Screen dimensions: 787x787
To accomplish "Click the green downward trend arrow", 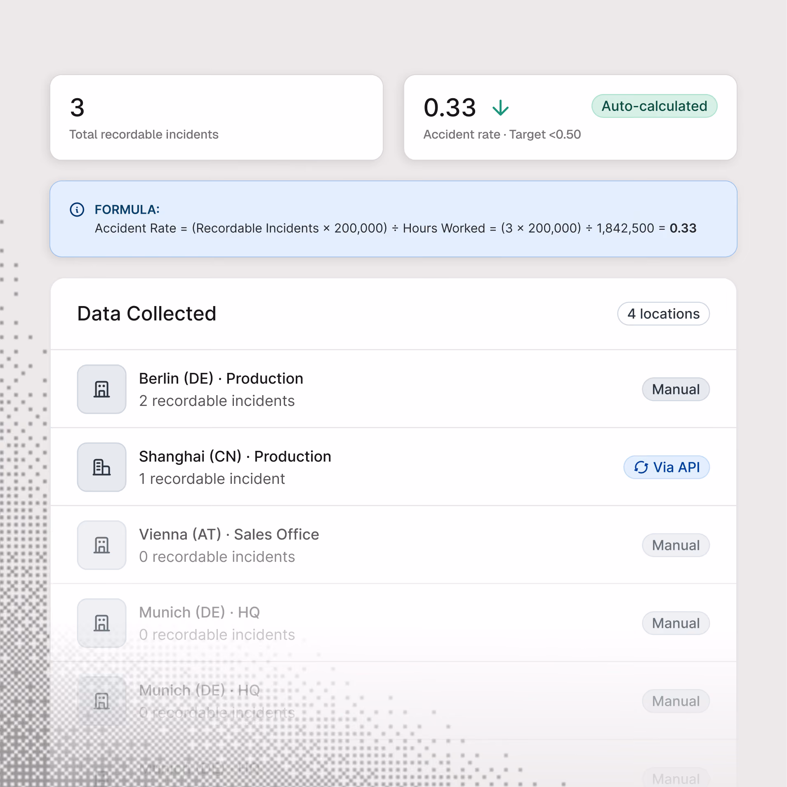I will pos(500,108).
